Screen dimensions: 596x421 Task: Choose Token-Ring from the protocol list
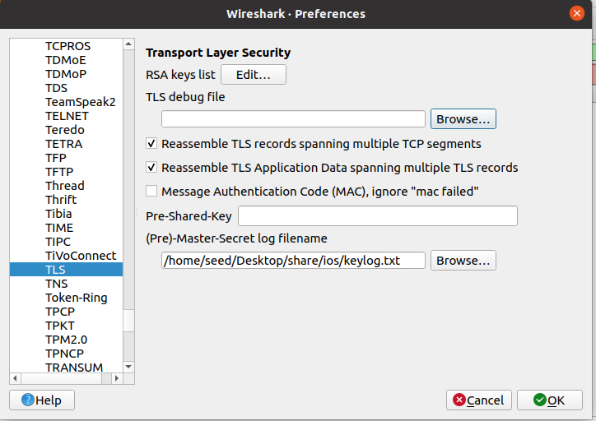point(76,298)
